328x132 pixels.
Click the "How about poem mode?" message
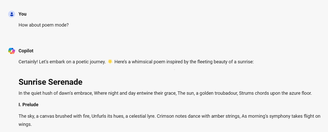tap(43, 25)
